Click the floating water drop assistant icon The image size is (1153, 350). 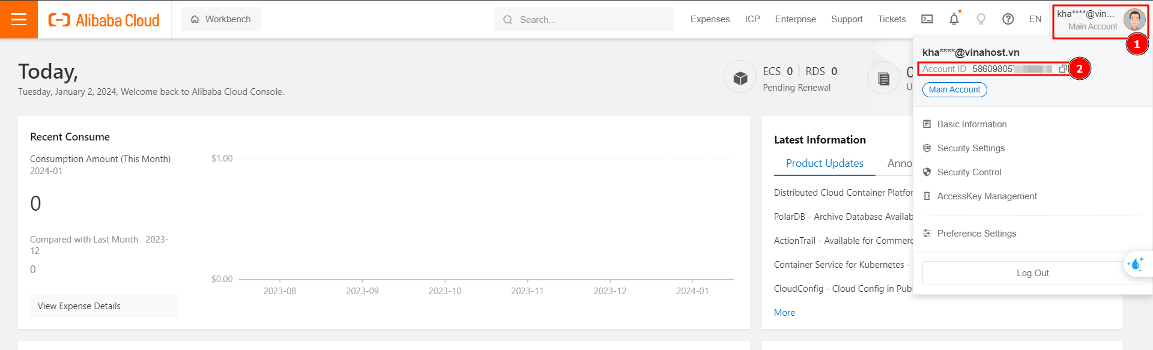[1136, 264]
